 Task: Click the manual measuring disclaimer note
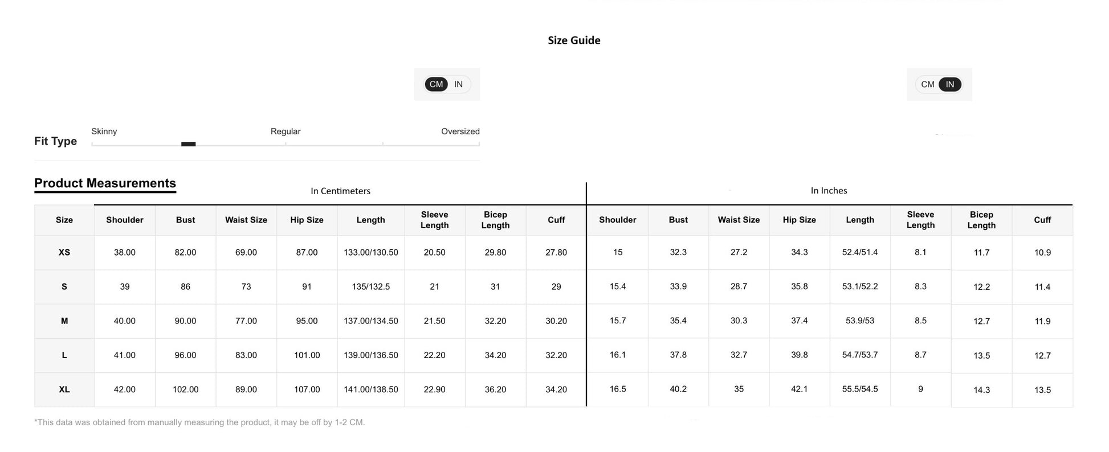click(x=199, y=422)
